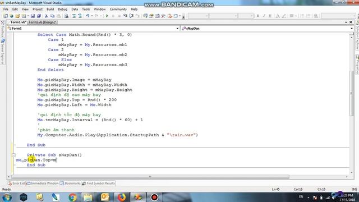Click the Step Into toolbar icon

pos(125,16)
